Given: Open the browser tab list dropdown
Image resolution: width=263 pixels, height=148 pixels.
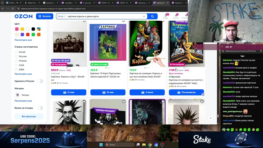Looking at the screenshot, I should [x=2, y=3].
